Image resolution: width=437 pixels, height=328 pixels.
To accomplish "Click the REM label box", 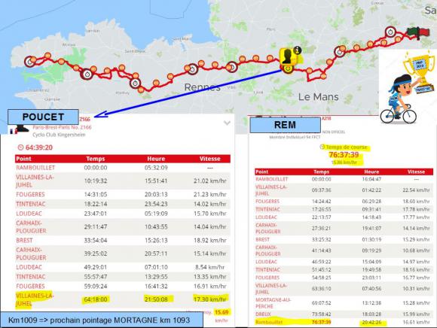I will [x=285, y=125].
